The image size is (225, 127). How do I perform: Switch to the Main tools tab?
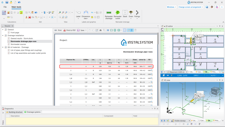click(x=16, y=7)
